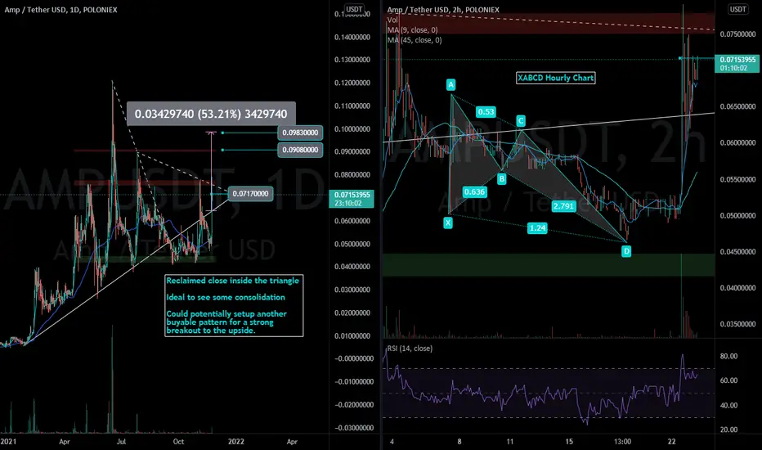The height and width of the screenshot is (450, 762).
Task: Click 'Reclaimed close inside the triangle' note text
Action: coord(233,281)
